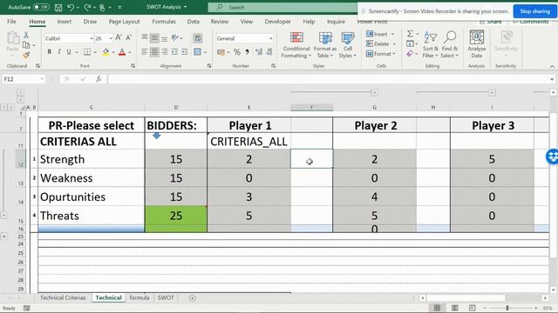Click the Dropbox badge icon
The height and width of the screenshot is (313, 558).
coord(552,156)
